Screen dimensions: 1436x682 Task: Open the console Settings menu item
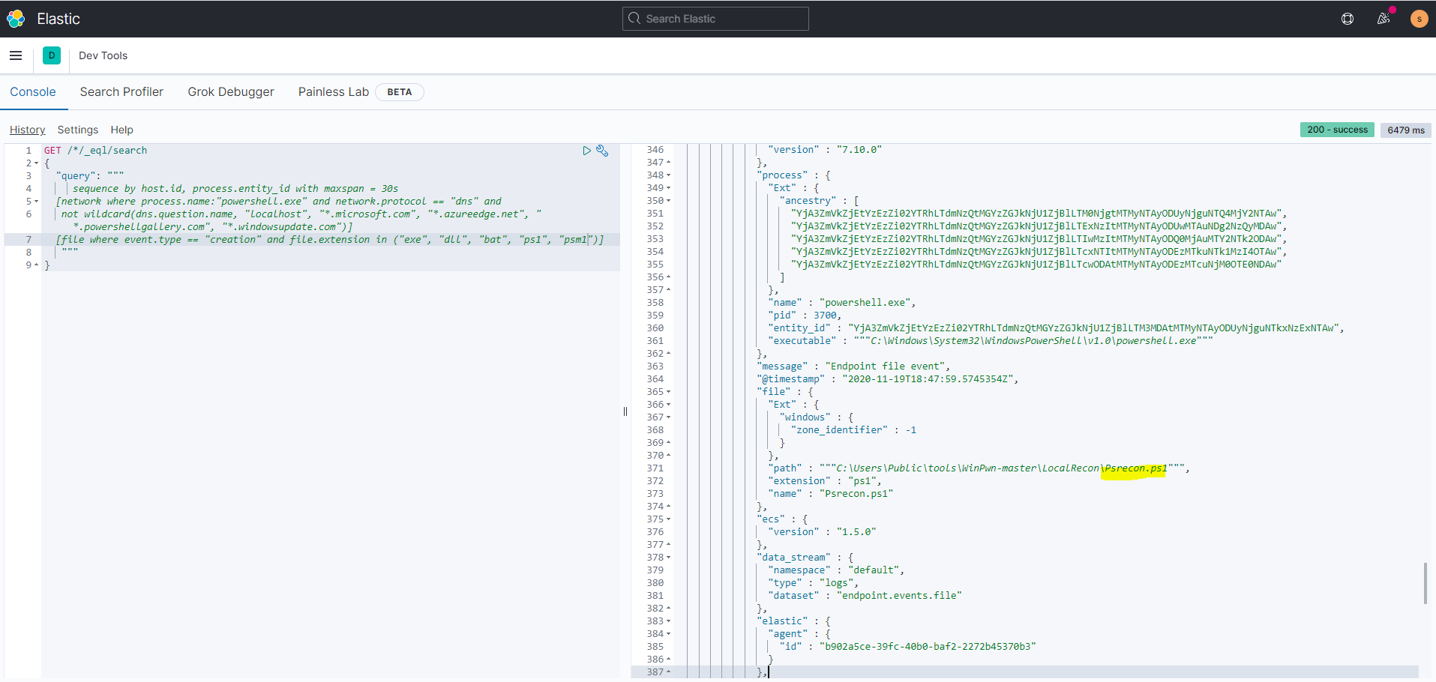77,130
